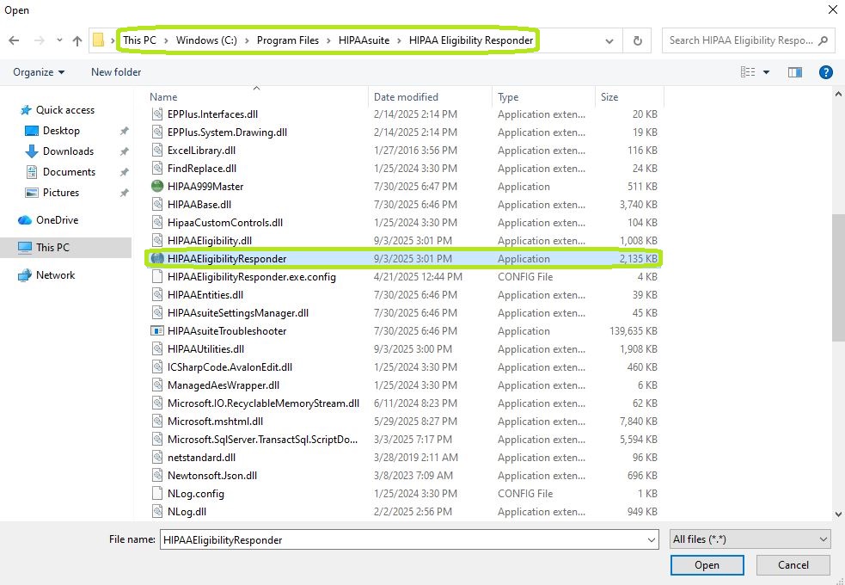Jump to HIPAAsuite in breadcrumb
Screen dimensions: 845x585
(x=364, y=40)
